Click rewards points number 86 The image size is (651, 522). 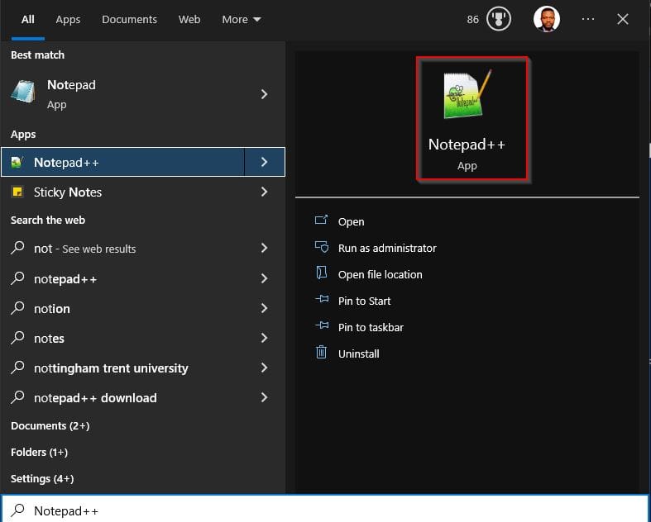(x=472, y=20)
